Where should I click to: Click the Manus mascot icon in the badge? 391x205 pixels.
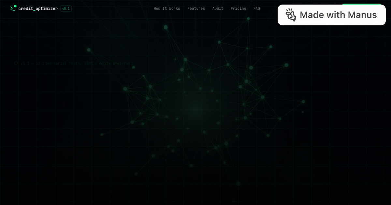pos(291,15)
